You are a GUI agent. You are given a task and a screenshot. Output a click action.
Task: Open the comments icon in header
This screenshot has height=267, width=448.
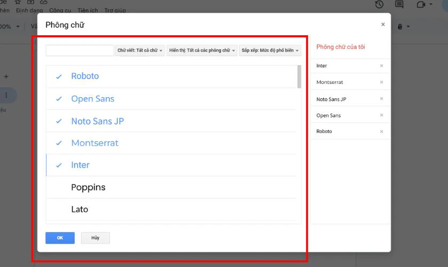[x=399, y=4]
